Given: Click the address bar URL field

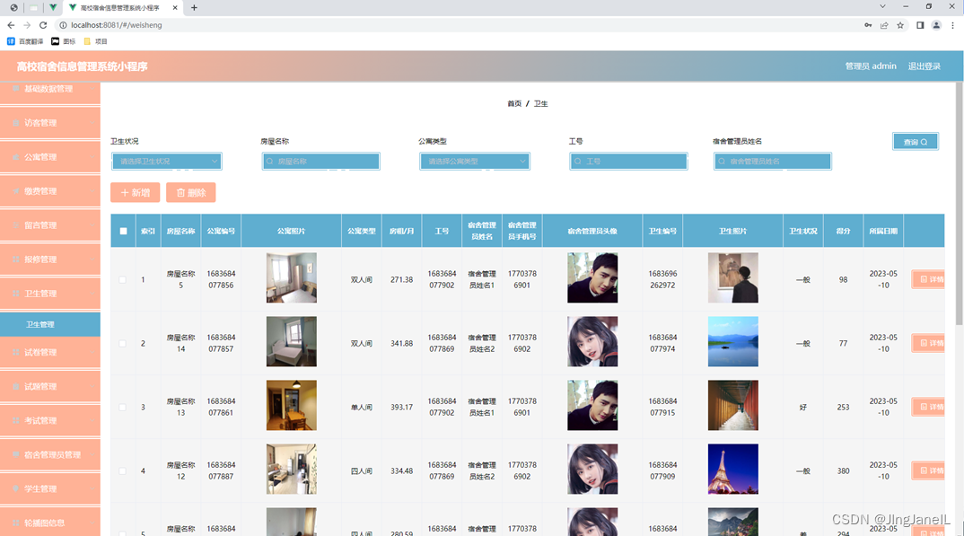Looking at the screenshot, I should [x=455, y=25].
